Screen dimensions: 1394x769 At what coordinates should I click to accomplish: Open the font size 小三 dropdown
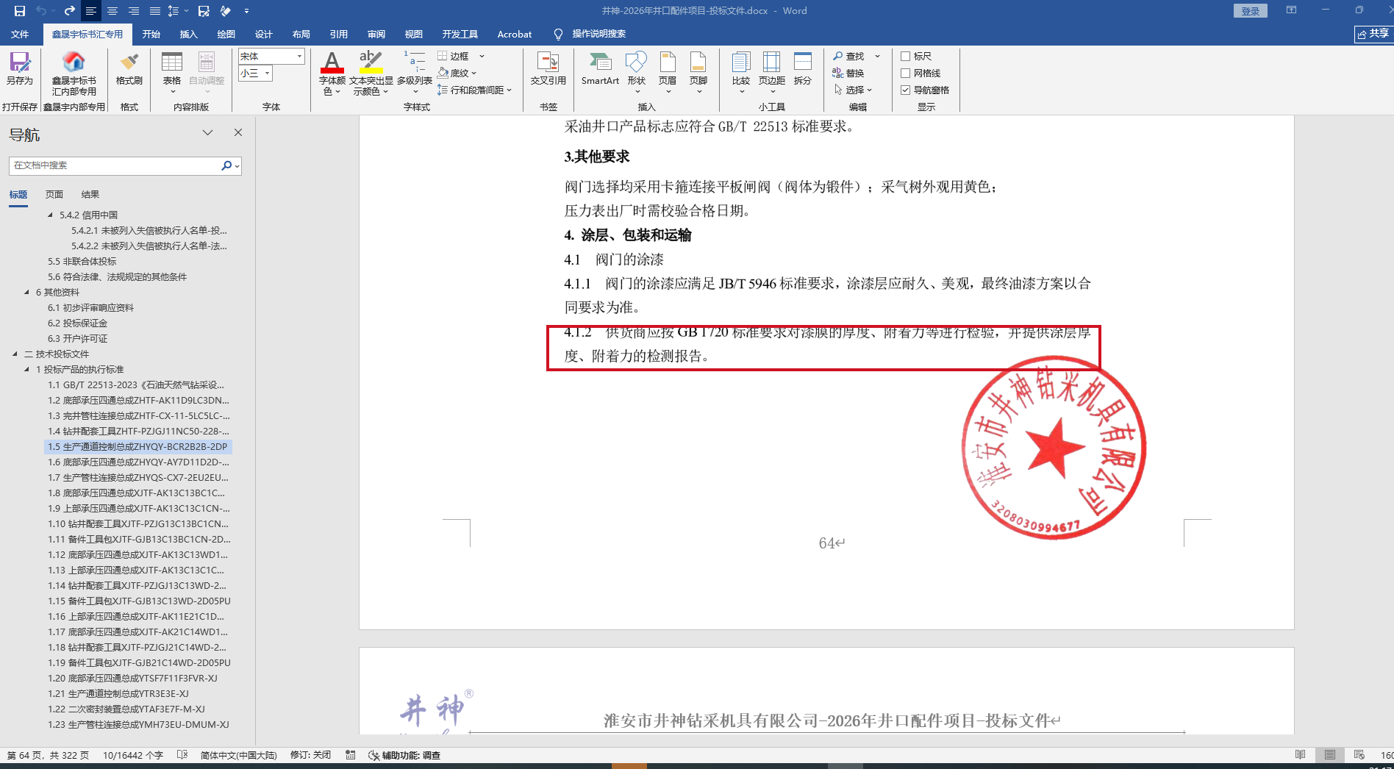(x=268, y=74)
